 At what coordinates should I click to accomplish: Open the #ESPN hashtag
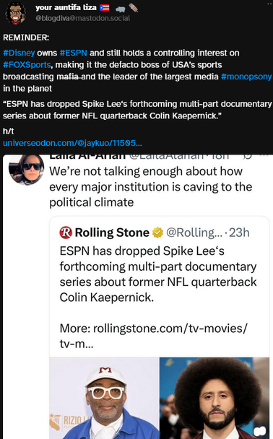(74, 53)
